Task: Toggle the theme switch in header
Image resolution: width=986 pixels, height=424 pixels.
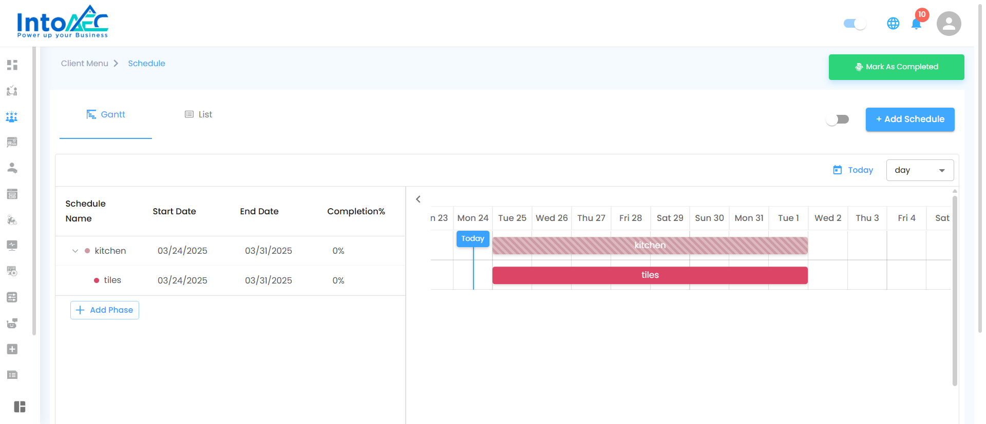Action: click(855, 24)
